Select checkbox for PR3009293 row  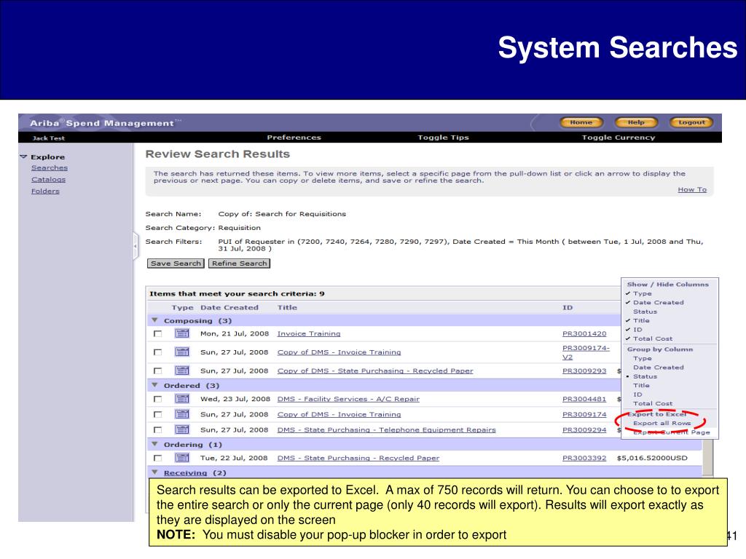coord(157,370)
